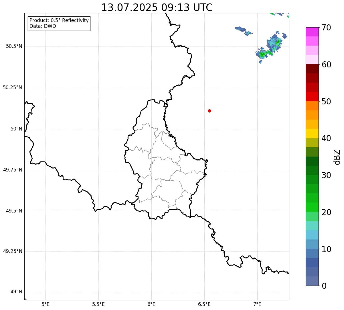
Task: Click the 40 colorbar tick value
Action: (326, 139)
